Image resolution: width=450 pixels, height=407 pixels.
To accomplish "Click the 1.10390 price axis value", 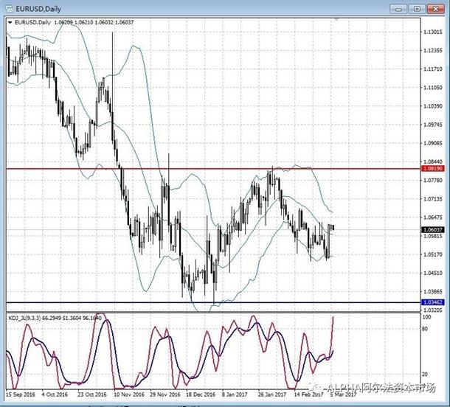I will (x=433, y=106).
